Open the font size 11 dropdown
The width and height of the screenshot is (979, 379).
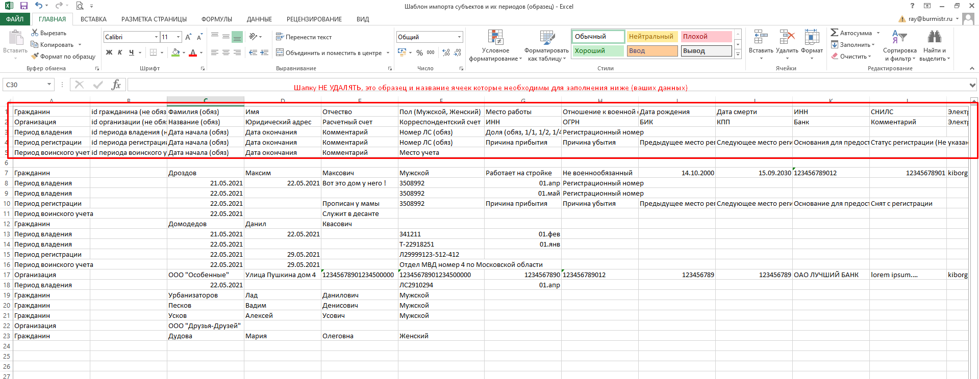178,37
